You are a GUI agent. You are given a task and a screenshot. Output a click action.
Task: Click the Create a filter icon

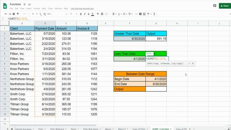point(148,14)
